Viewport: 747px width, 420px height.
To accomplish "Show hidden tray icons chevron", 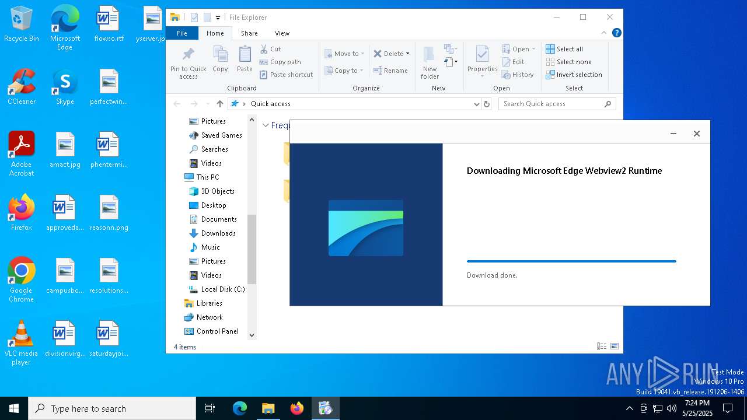I will tap(629, 408).
